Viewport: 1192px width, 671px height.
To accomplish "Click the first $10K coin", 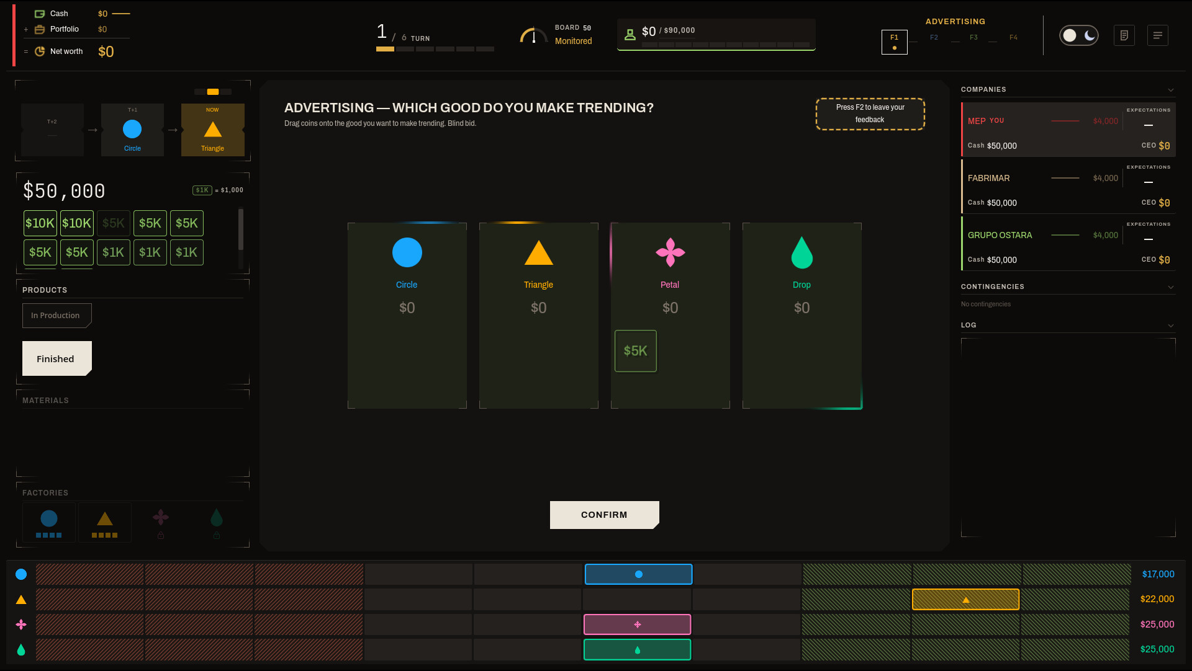I will click(x=40, y=223).
